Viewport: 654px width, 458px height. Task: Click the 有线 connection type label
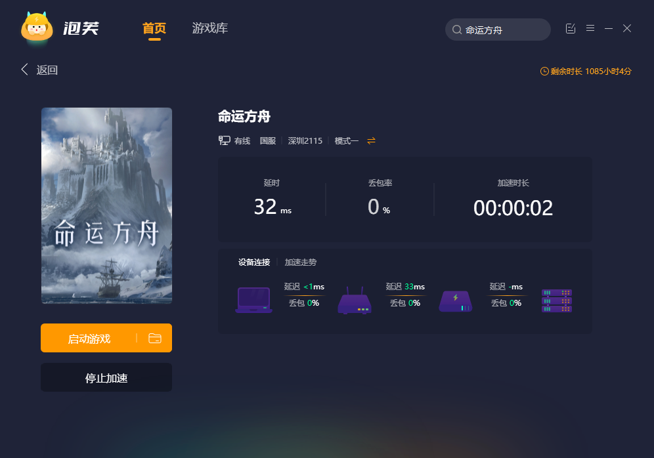click(x=242, y=141)
